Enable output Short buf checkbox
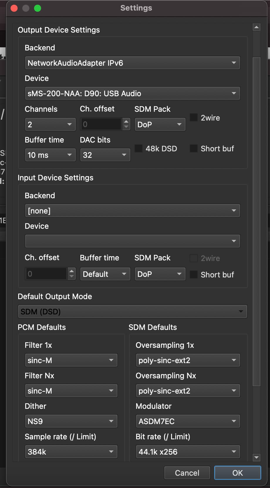 tap(194, 148)
